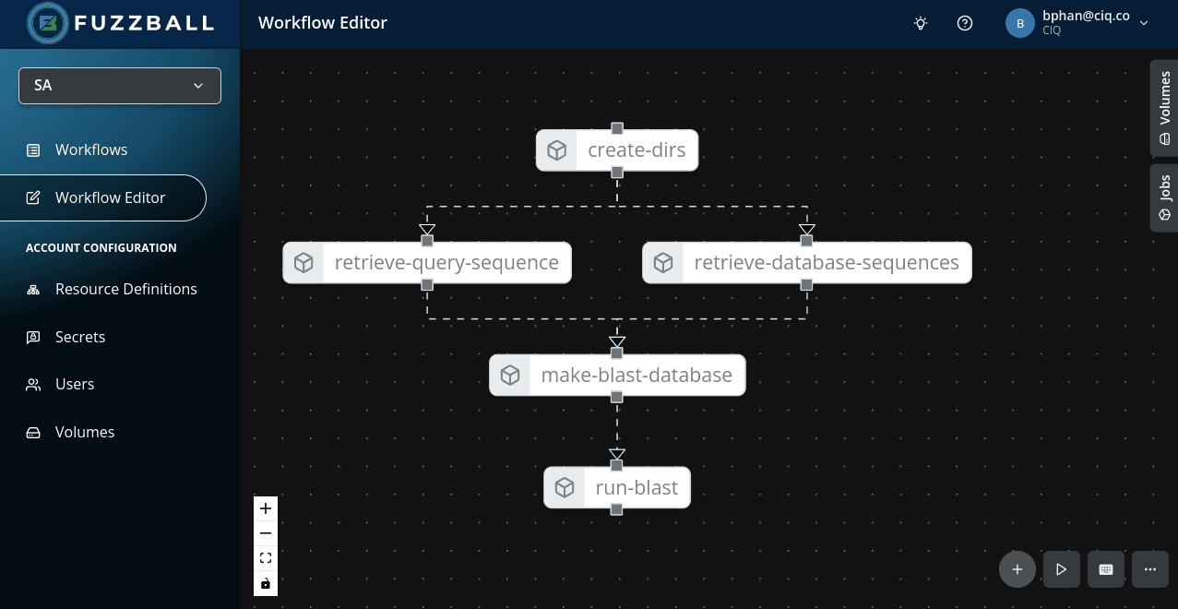Toggle the light/dark theme bulb icon
1178x609 pixels.
click(x=921, y=23)
